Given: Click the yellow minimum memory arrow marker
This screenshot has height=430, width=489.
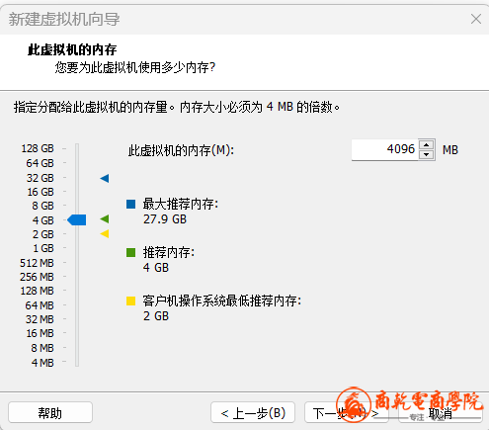Looking at the screenshot, I should point(105,233).
